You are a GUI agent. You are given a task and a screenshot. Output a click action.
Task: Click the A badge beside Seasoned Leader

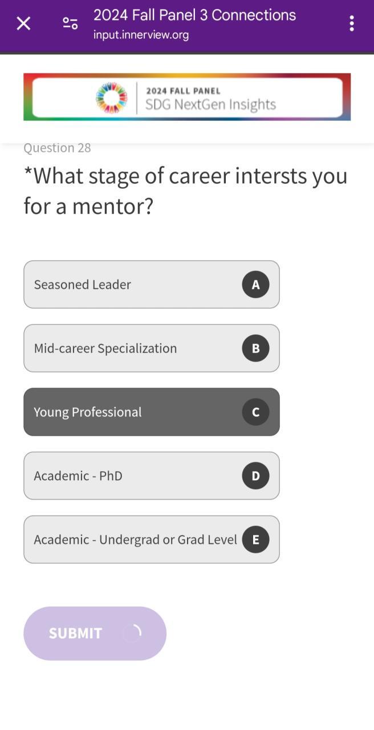(255, 285)
